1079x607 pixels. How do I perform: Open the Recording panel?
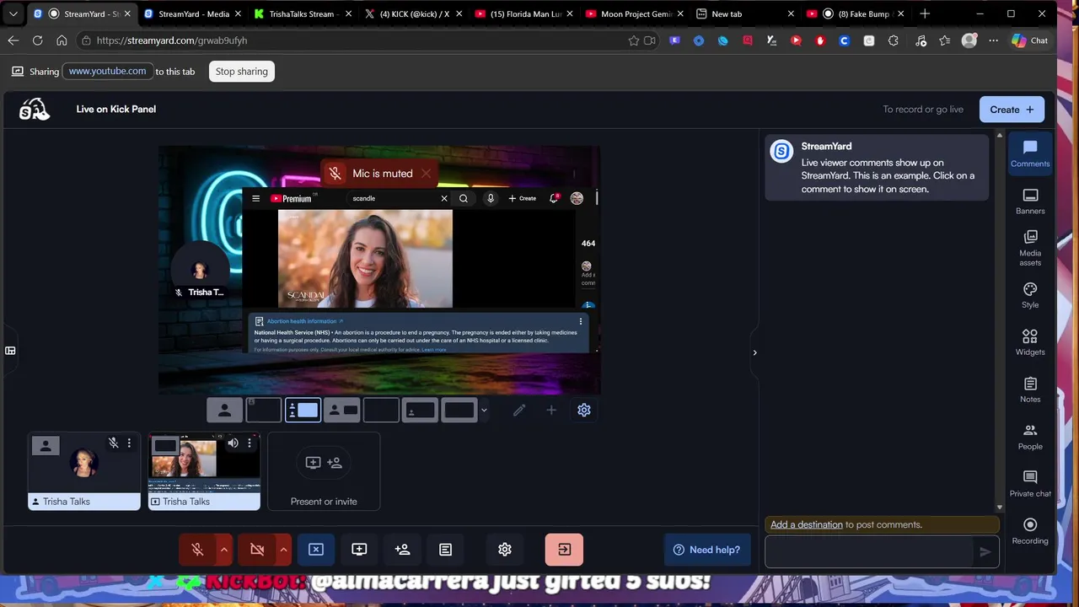click(x=1030, y=532)
